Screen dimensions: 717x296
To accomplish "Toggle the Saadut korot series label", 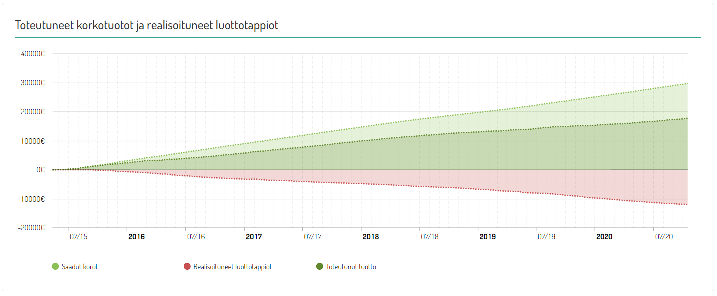I will (x=80, y=267).
